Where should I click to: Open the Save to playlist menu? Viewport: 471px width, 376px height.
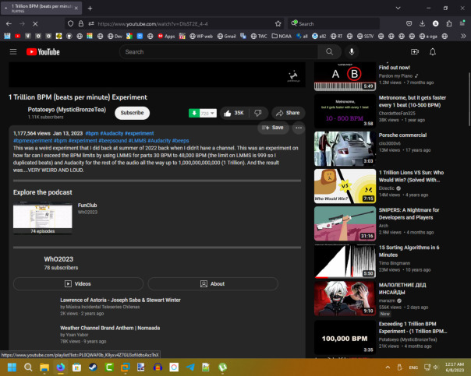pyautogui.click(x=273, y=128)
